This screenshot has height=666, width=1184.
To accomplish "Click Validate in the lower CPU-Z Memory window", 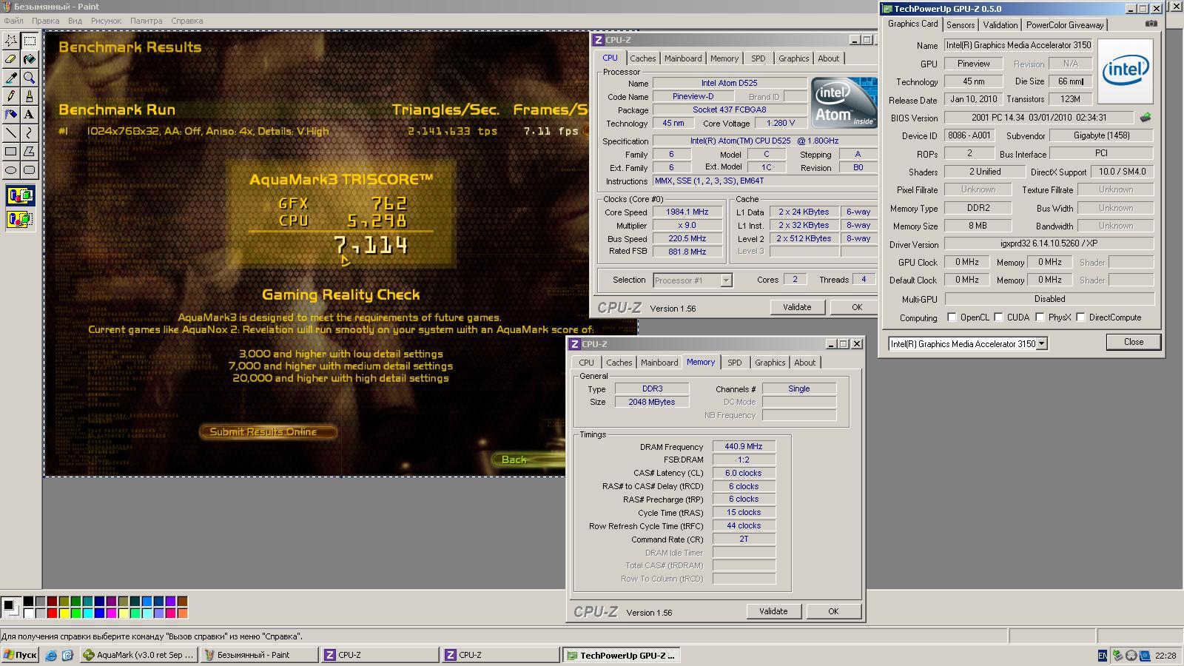I will (x=773, y=611).
